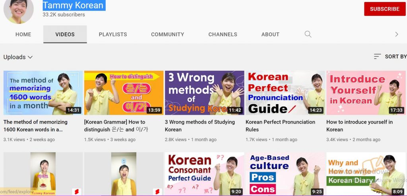Image resolution: width=407 pixels, height=196 pixels.
Task: Switch to the HOME tab
Action: [x=23, y=34]
